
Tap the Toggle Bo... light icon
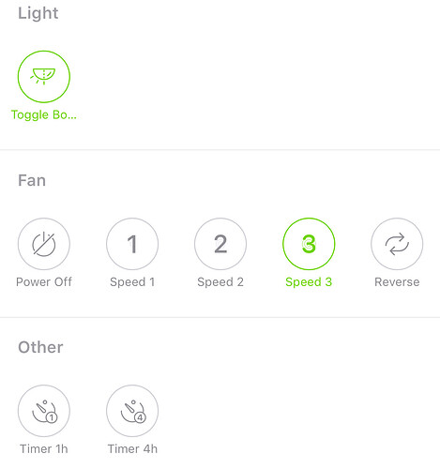click(x=44, y=77)
